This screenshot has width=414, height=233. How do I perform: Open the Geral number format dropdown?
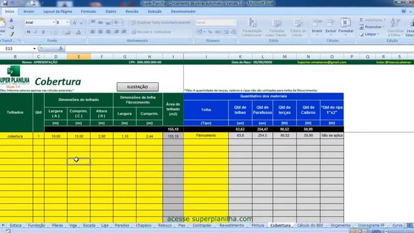point(234,23)
